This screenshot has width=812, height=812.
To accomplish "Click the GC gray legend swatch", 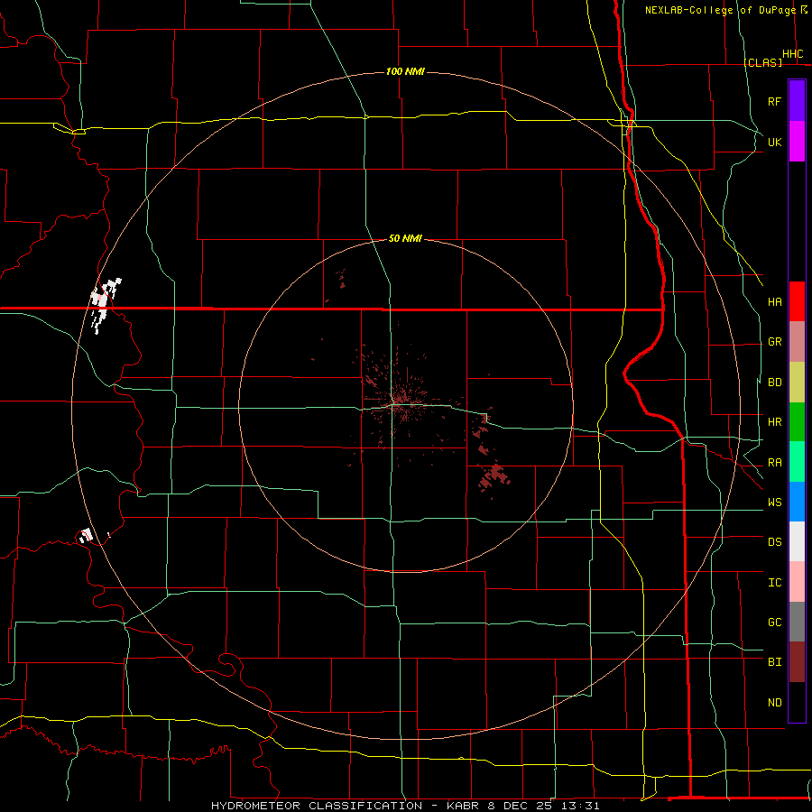I will point(797,622).
